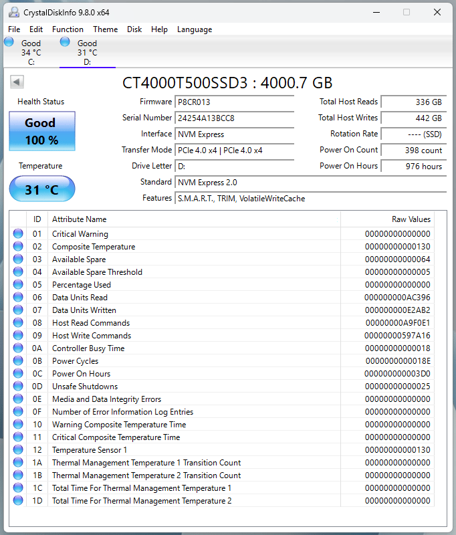The image size is (456, 535).
Task: Click status icon of Power Cycles row
Action: [18, 360]
